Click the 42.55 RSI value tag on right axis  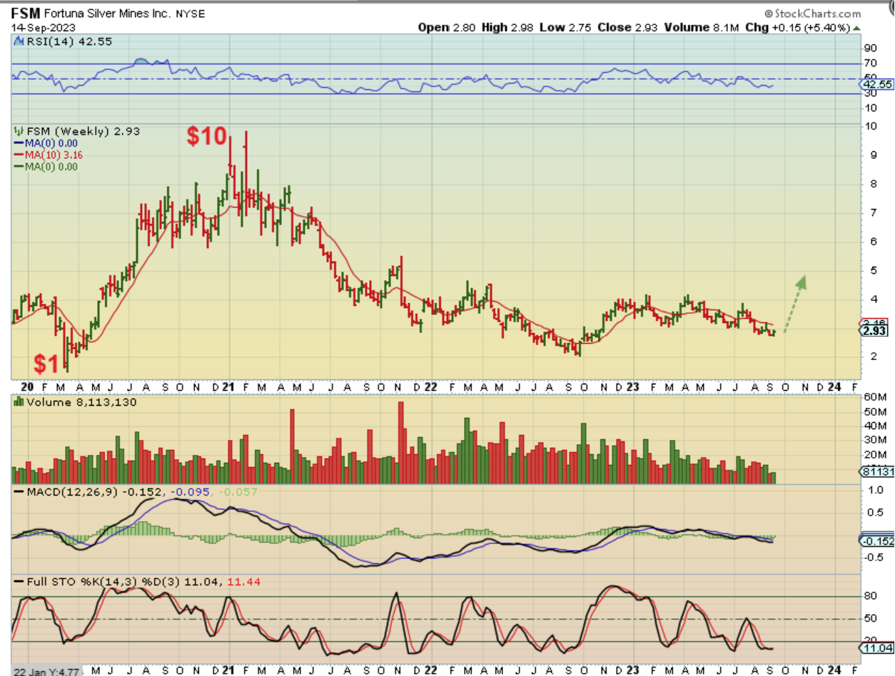[x=877, y=84]
